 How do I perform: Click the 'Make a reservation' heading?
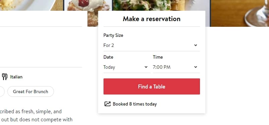click(x=152, y=19)
